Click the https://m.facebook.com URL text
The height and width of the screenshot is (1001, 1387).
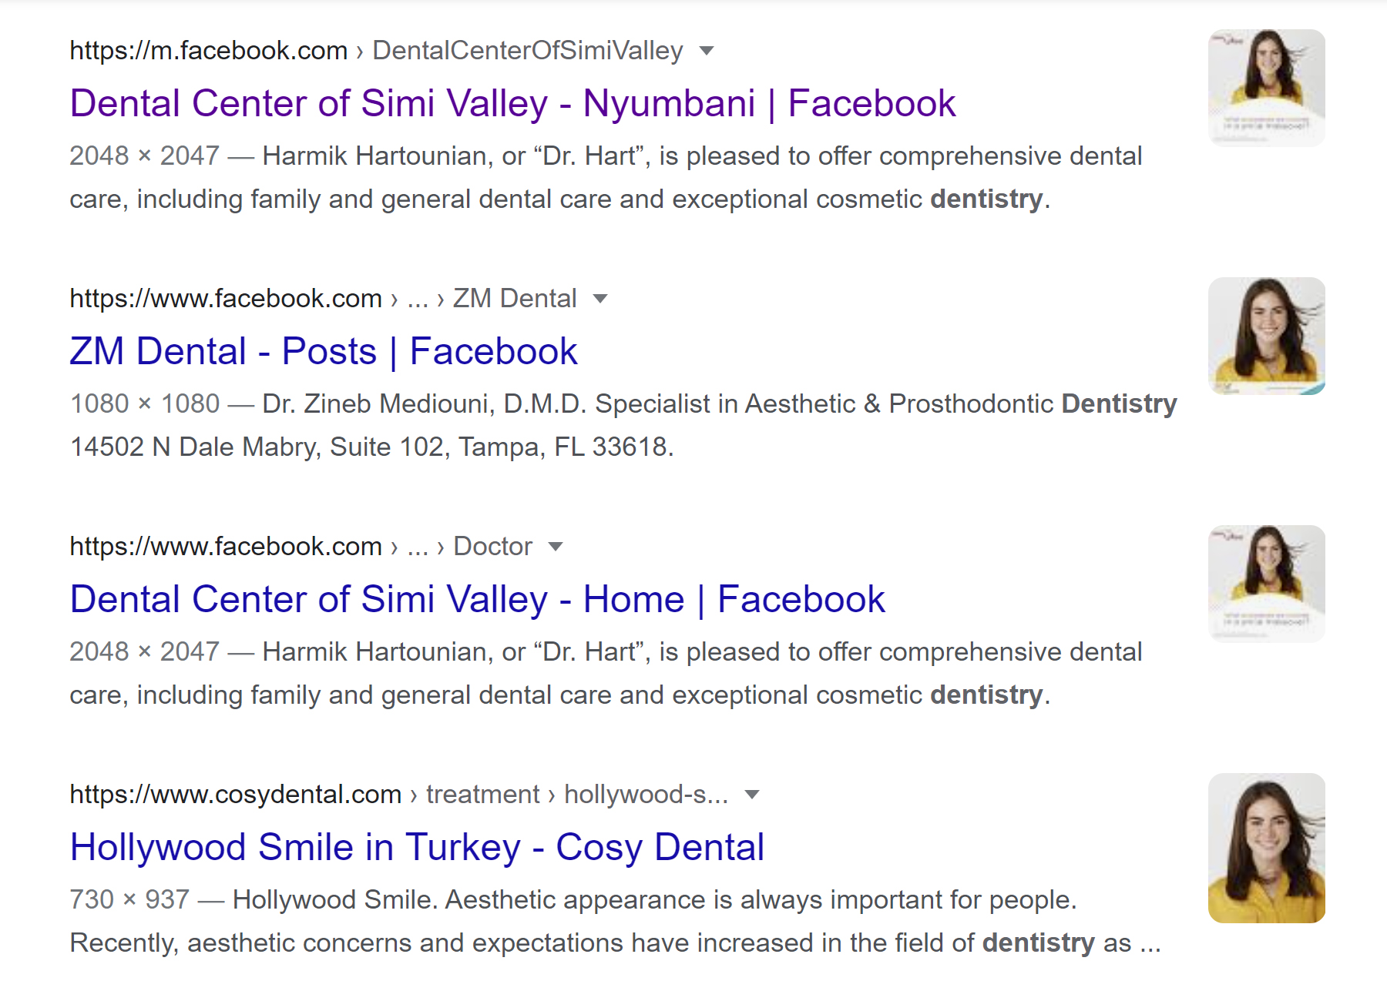click(x=208, y=51)
